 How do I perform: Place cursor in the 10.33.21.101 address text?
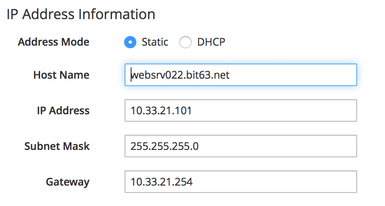pyautogui.click(x=161, y=111)
